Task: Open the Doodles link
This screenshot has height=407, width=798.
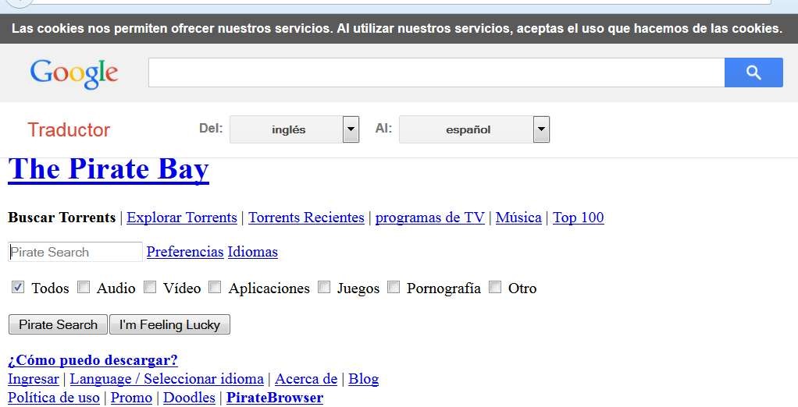Action: pyautogui.click(x=189, y=398)
